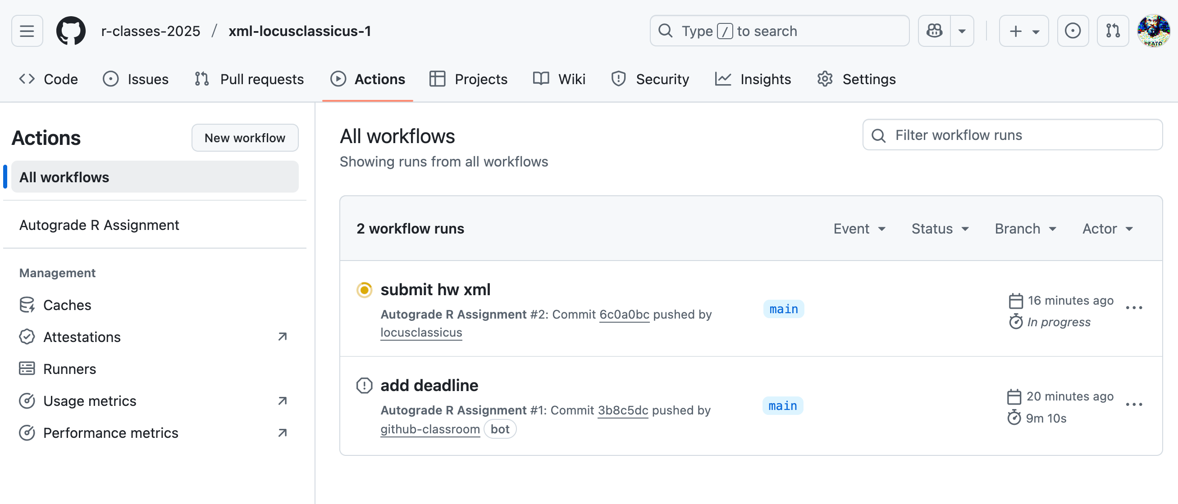Image resolution: width=1178 pixels, height=504 pixels.
Task: Open the issues inbox icon in header
Action: pos(1073,31)
